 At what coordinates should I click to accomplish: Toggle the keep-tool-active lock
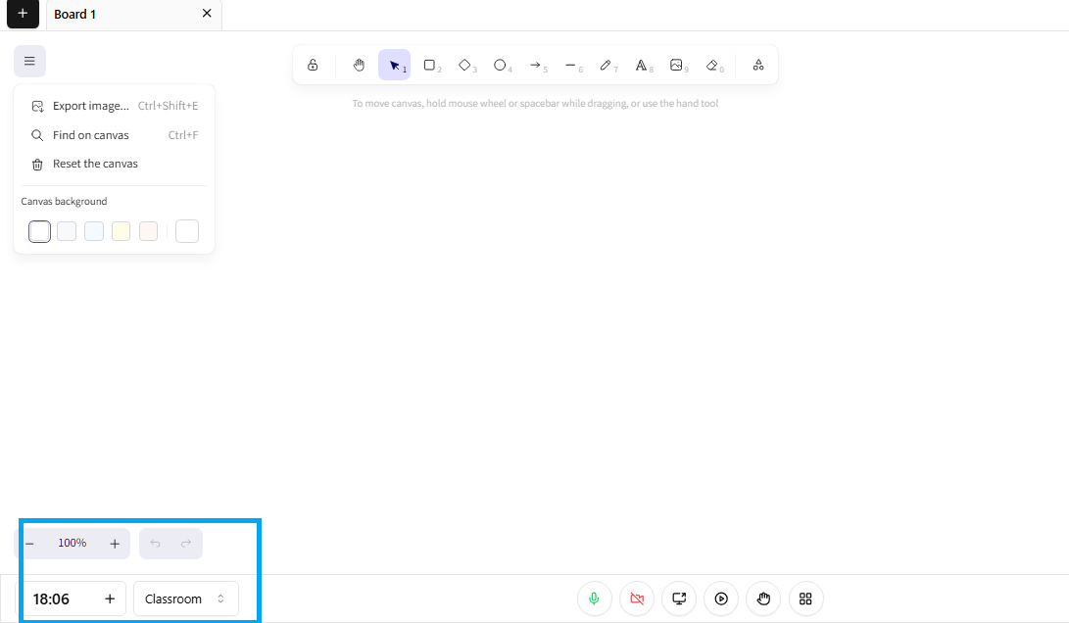tap(313, 66)
